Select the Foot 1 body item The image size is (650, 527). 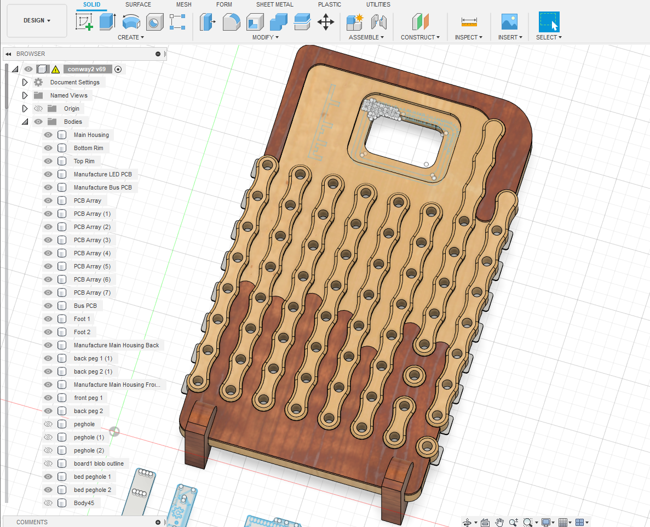[82, 319]
